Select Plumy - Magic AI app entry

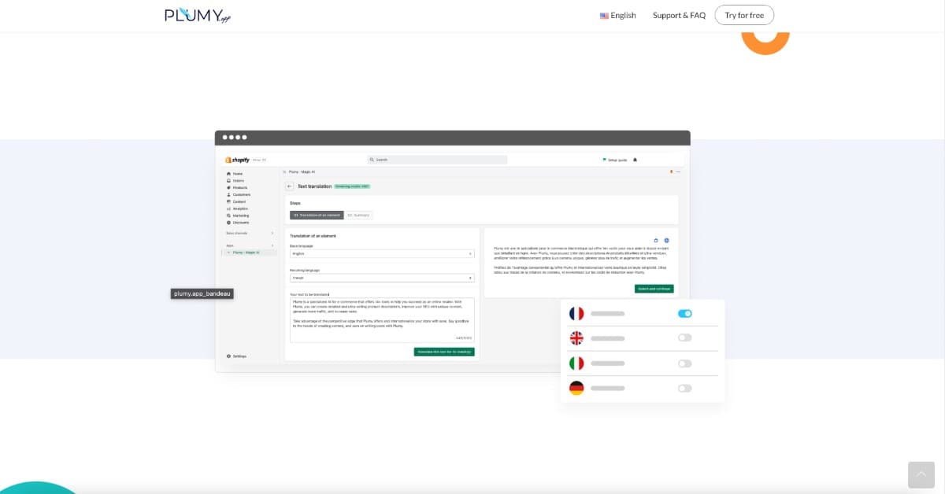pyautogui.click(x=250, y=253)
